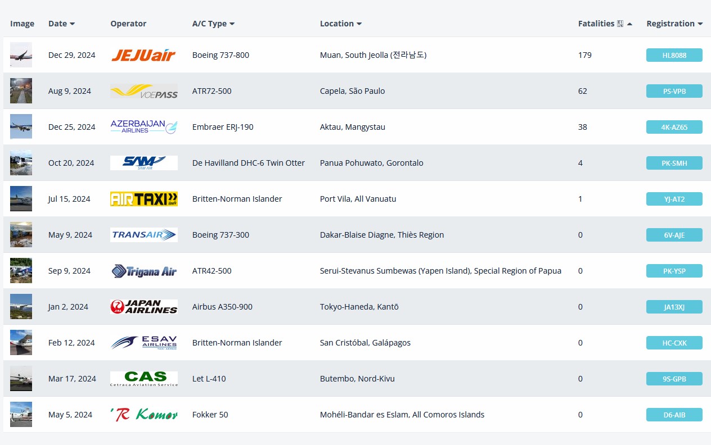This screenshot has height=445, width=711.
Task: Open the Azerbaijan Airlines logo
Action: 144,127
